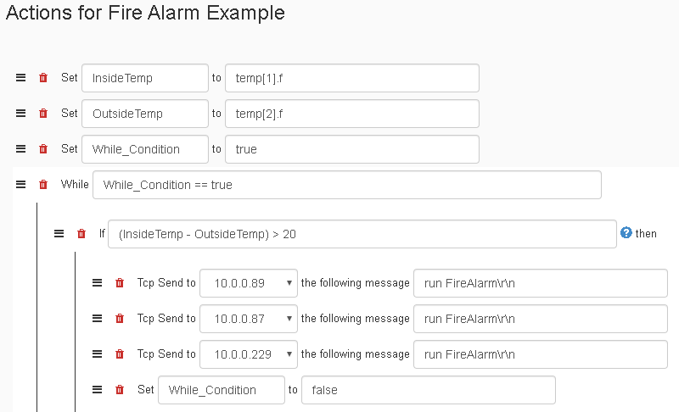Open the blue help icon next to then
This screenshot has width=679, height=412.
tap(626, 233)
